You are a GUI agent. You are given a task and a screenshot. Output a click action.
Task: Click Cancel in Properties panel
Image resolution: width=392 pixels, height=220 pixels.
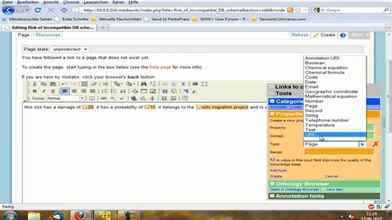pos(331,177)
